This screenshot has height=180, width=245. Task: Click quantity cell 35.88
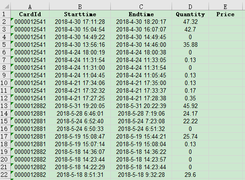click(x=190, y=45)
